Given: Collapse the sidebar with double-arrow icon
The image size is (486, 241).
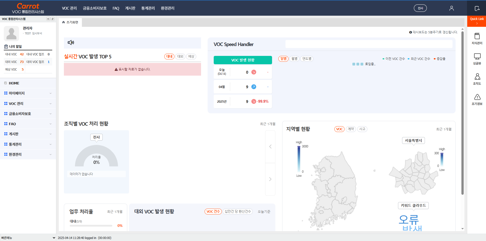Looking at the screenshot, I should pos(48,19).
